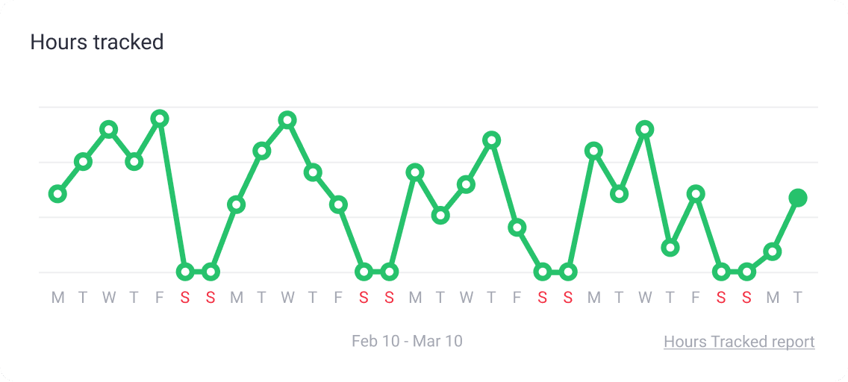Select the second week's Friday data point
This screenshot has height=382, width=848.
(x=338, y=204)
